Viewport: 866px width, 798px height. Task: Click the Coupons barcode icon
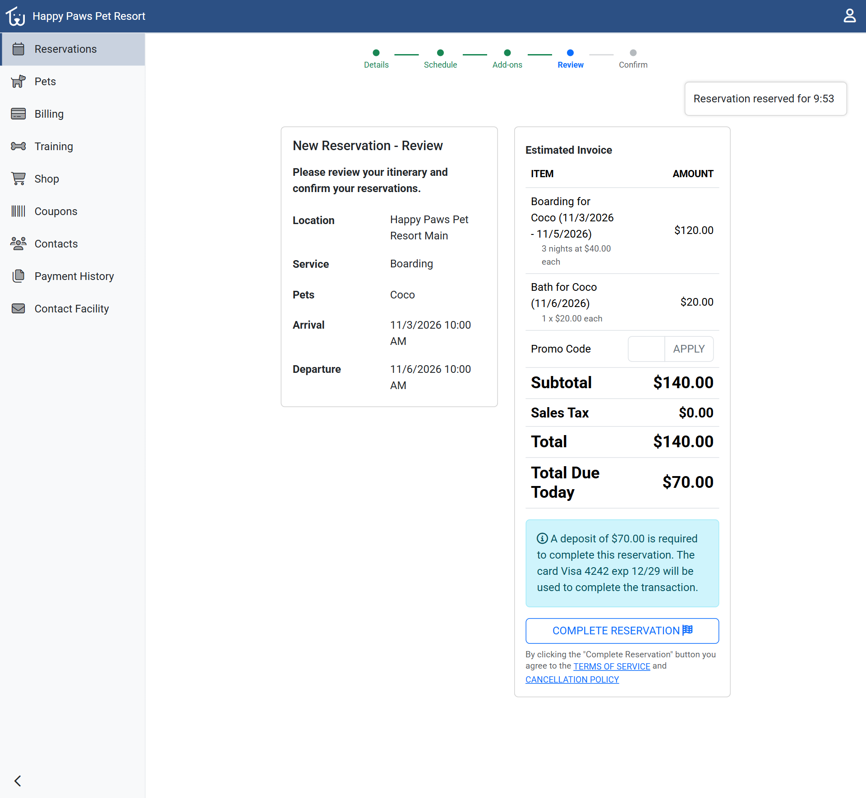18,211
